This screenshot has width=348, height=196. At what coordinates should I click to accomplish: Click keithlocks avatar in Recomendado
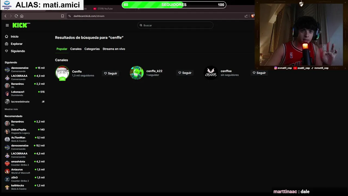(7, 187)
